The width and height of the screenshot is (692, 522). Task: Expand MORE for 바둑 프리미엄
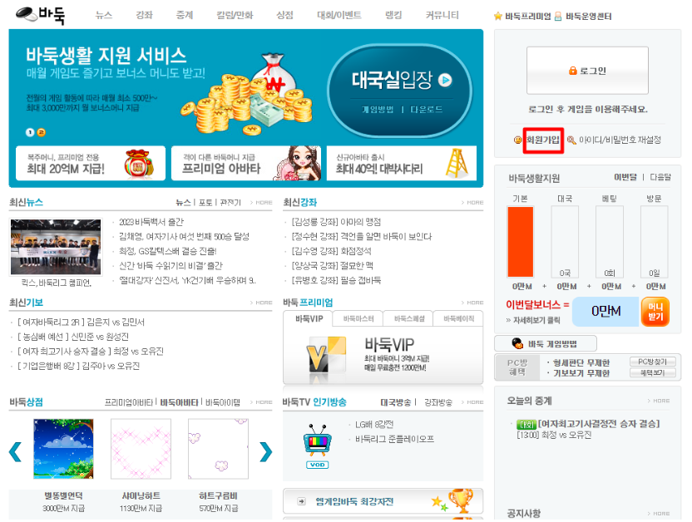click(472, 303)
